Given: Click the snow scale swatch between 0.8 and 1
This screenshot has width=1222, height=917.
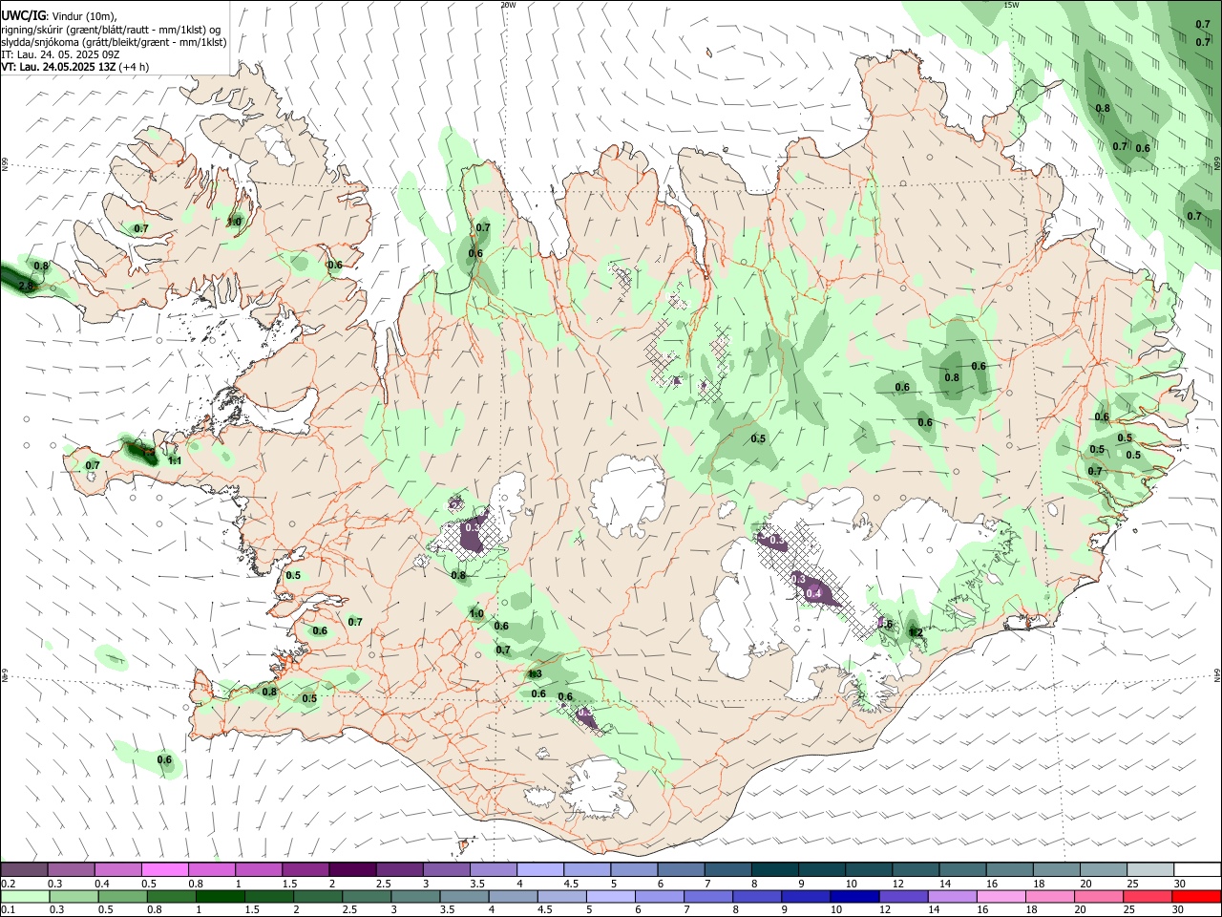Looking at the screenshot, I should [x=211, y=870].
